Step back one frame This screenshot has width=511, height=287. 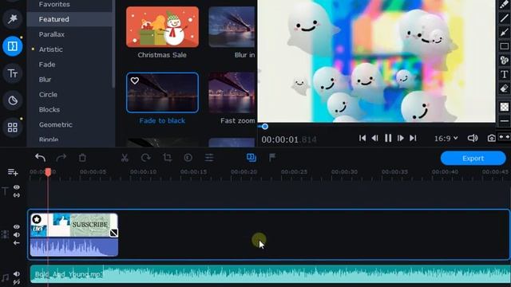[374, 138]
